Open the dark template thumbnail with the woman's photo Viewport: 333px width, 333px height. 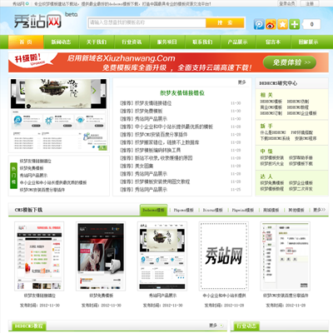point(101,256)
